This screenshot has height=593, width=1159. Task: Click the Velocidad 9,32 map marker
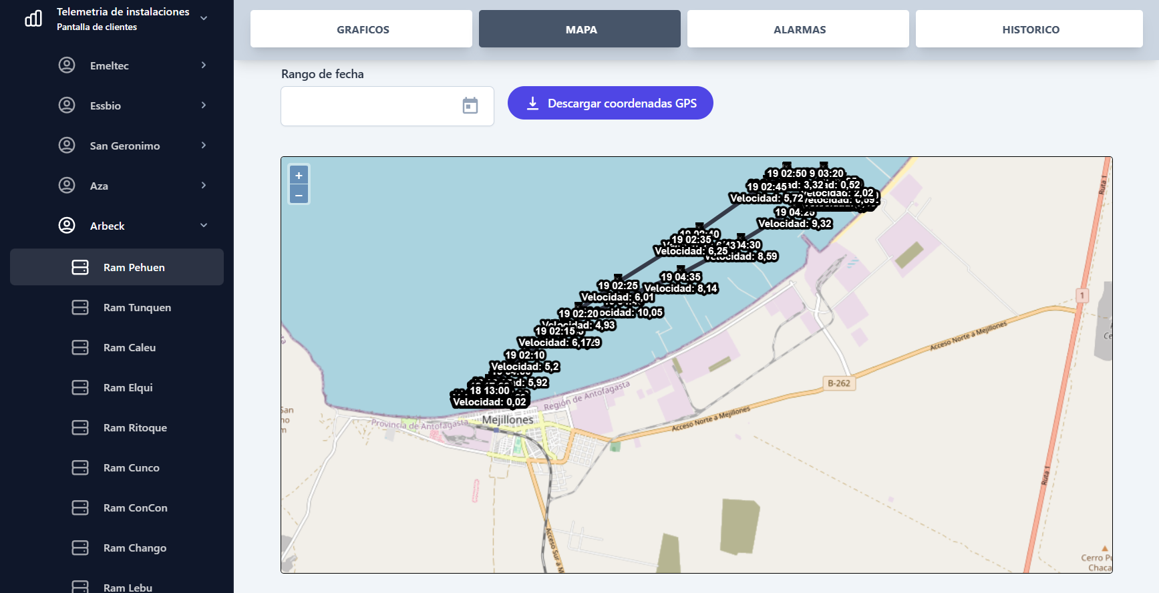pyautogui.click(x=795, y=218)
